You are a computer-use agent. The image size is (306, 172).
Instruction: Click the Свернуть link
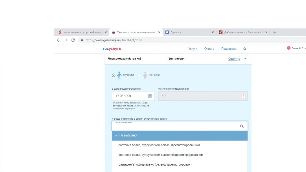pos(234,59)
